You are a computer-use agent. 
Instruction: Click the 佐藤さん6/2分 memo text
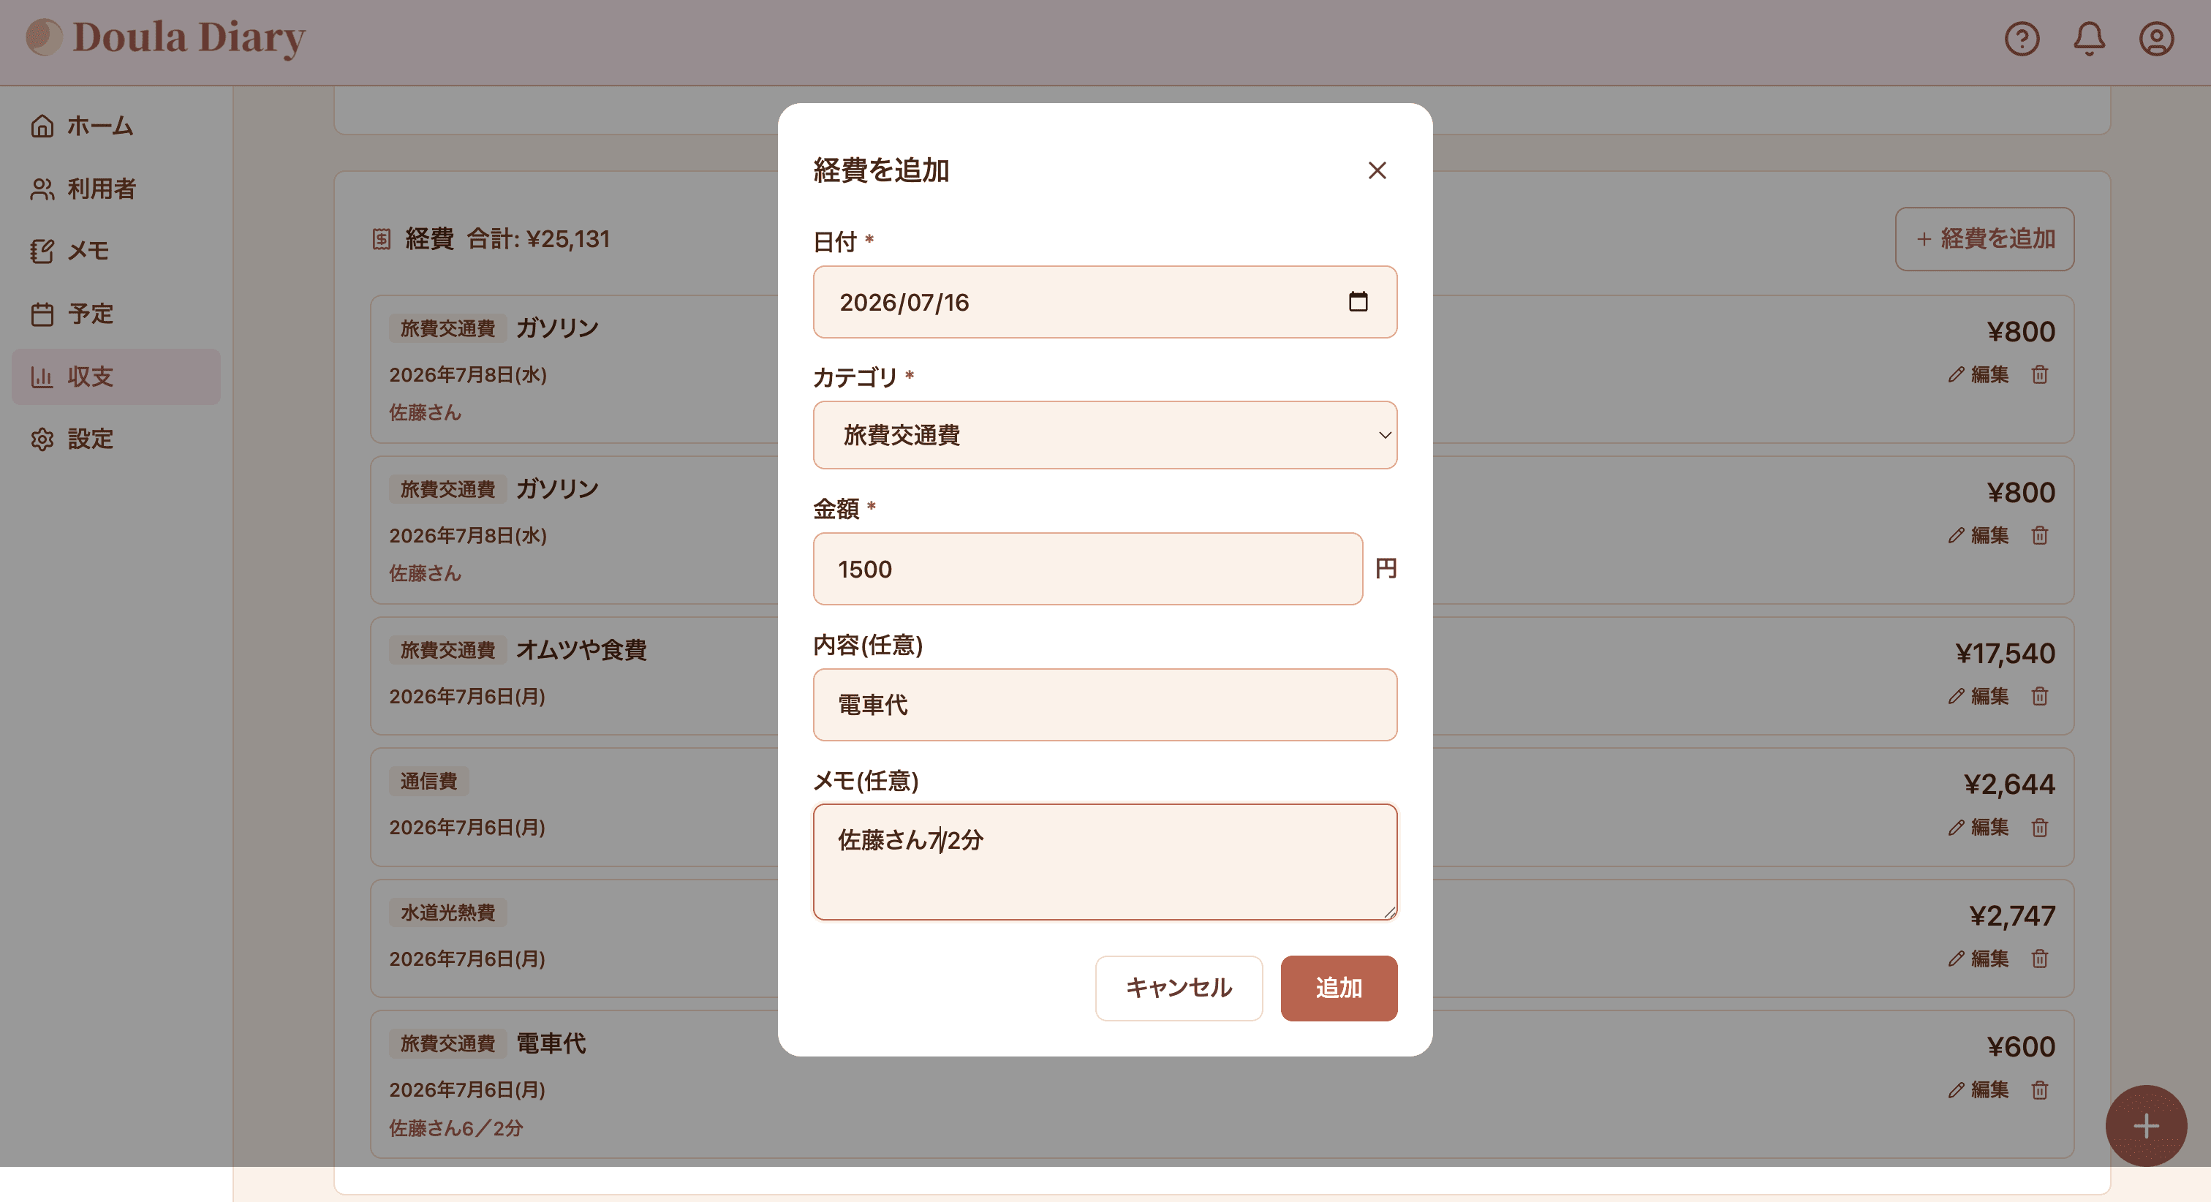pos(456,1128)
